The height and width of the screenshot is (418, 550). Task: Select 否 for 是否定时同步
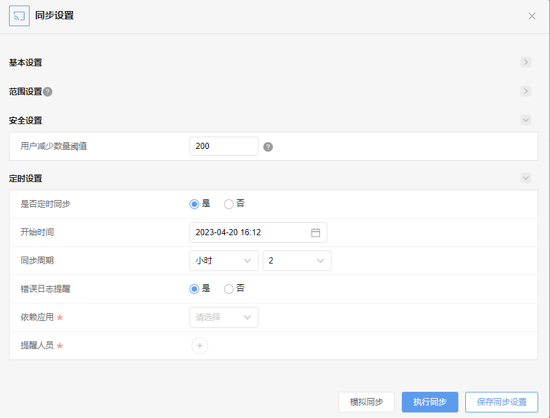pos(229,204)
